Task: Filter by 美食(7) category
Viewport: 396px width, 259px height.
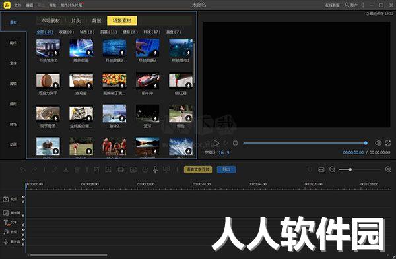Action: click(x=174, y=32)
